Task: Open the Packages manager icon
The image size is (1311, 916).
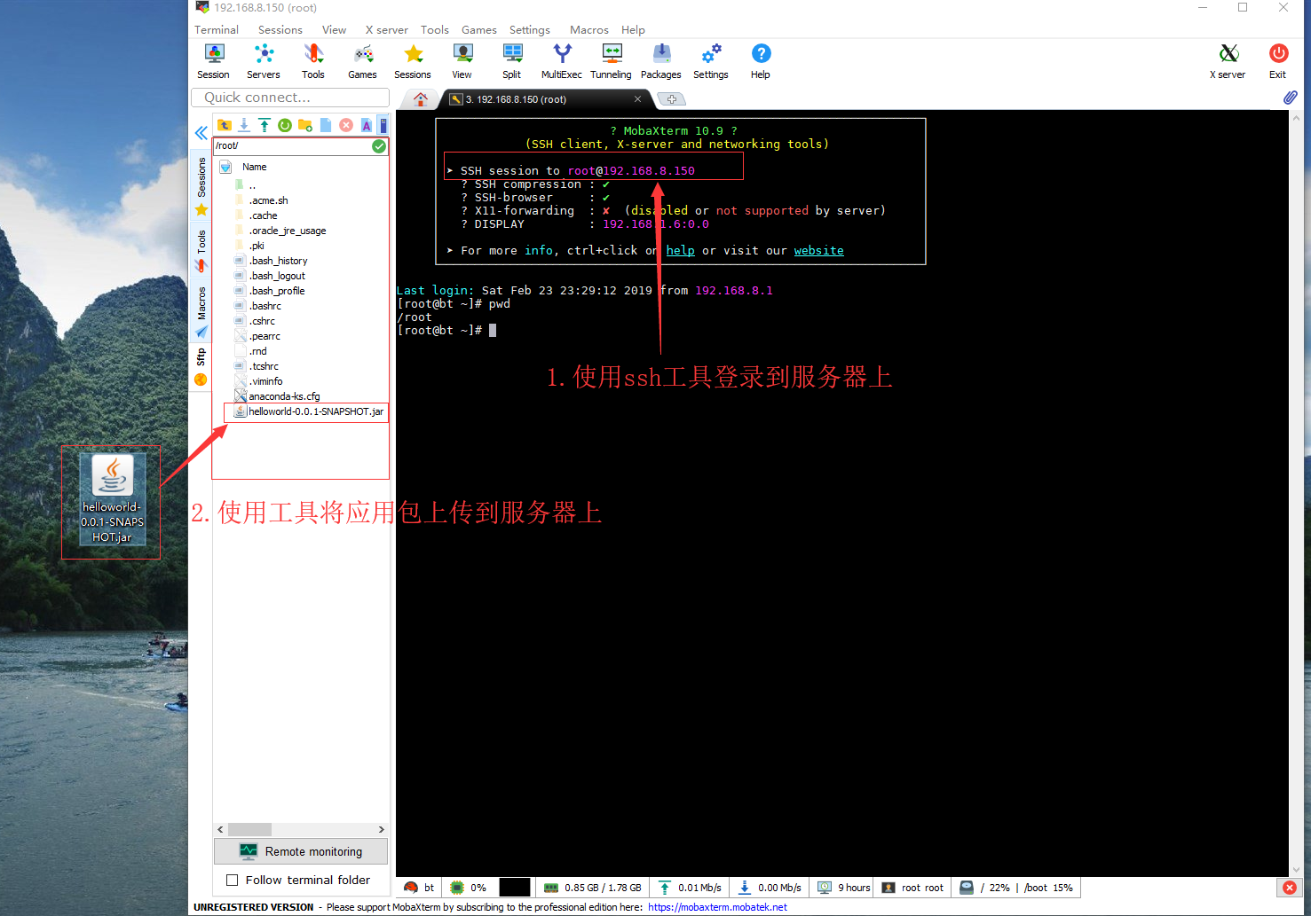Action: [661, 62]
